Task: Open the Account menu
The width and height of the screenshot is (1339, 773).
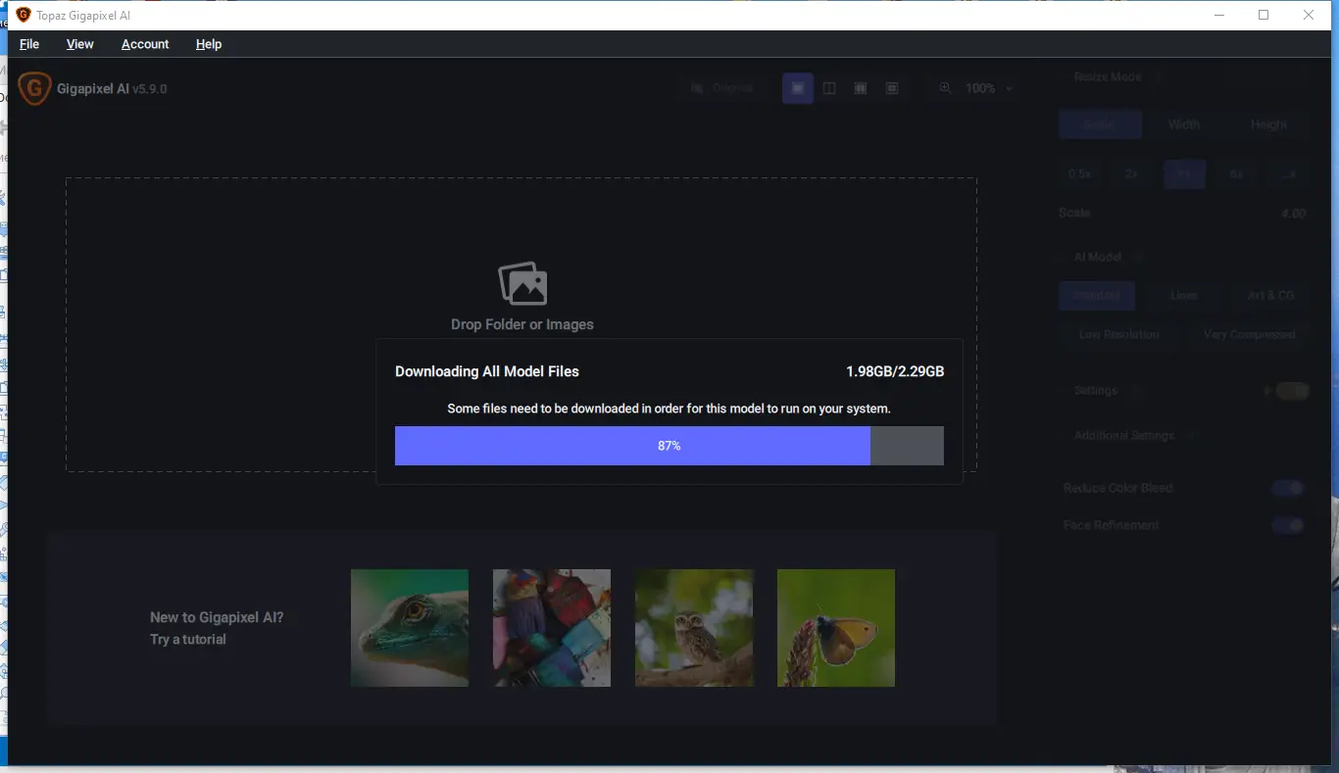Action: point(145,44)
